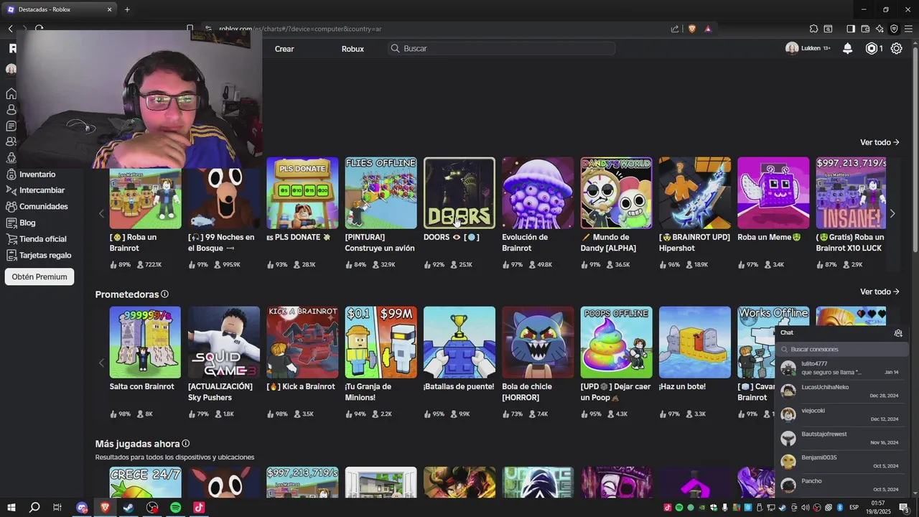Open the profile icon in the sidebar
The width and height of the screenshot is (919, 517).
(11, 110)
